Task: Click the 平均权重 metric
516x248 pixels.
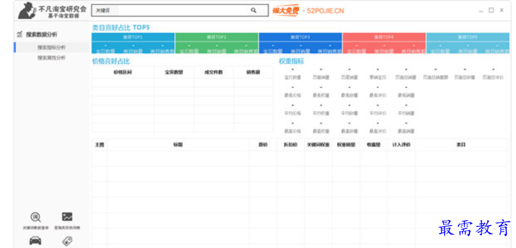Action: [x=321, y=113]
